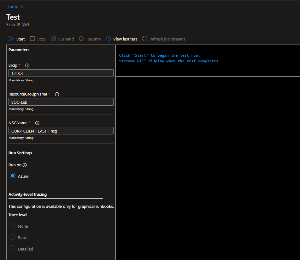Screen dimensions: 300x260
Task: Select the Detailed trace level option
Action: coord(13,249)
